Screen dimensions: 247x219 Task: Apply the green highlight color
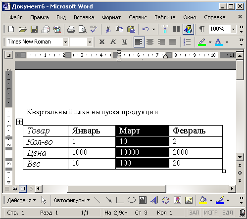(x=202, y=42)
